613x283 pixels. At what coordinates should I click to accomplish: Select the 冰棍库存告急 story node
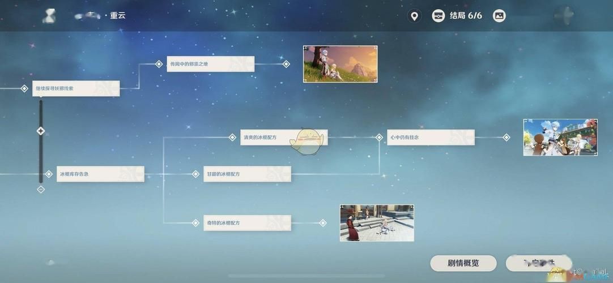100,174
